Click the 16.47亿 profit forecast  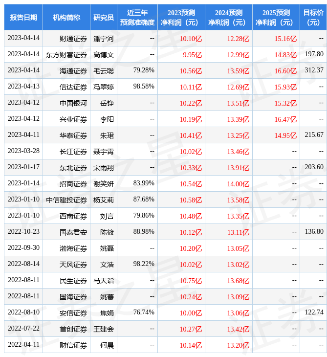(x=285, y=119)
